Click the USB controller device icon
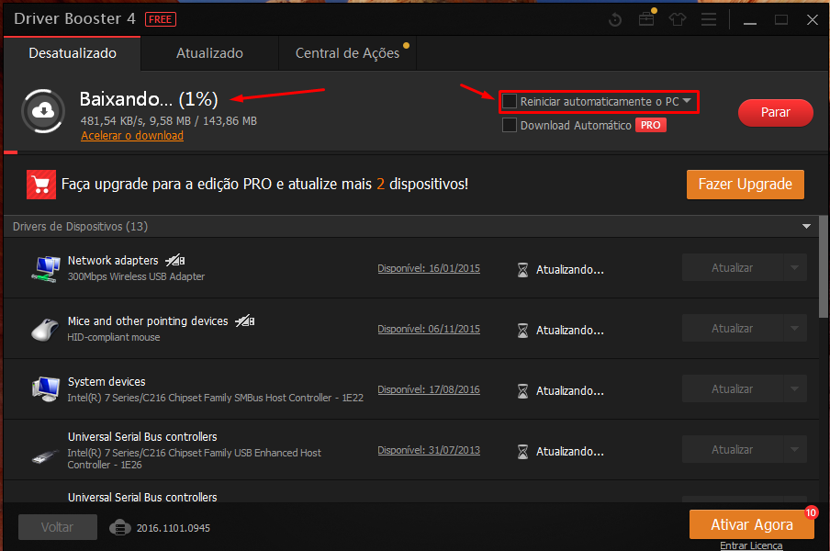 point(46,455)
